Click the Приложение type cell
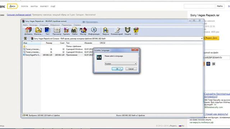The width and height of the screenshot is (230, 129). coord(72,55)
